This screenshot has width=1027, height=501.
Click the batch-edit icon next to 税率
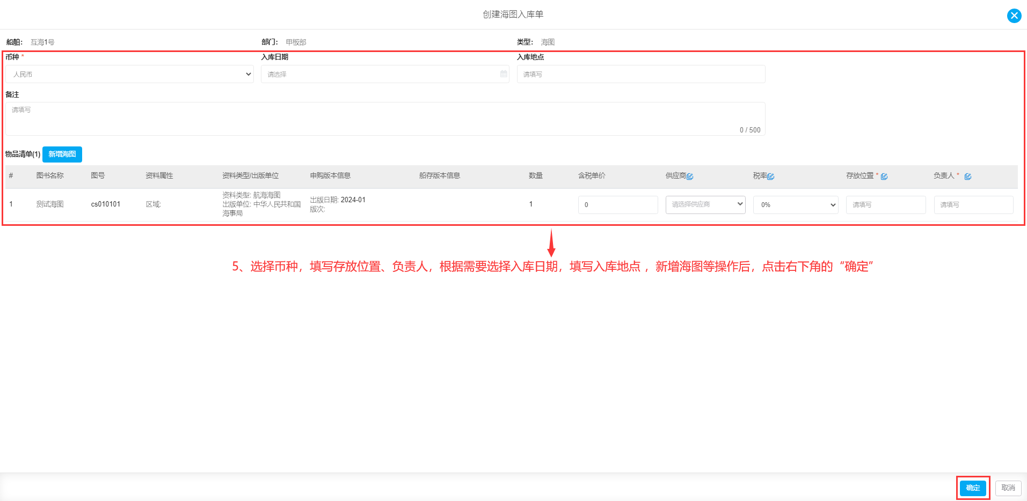770,176
